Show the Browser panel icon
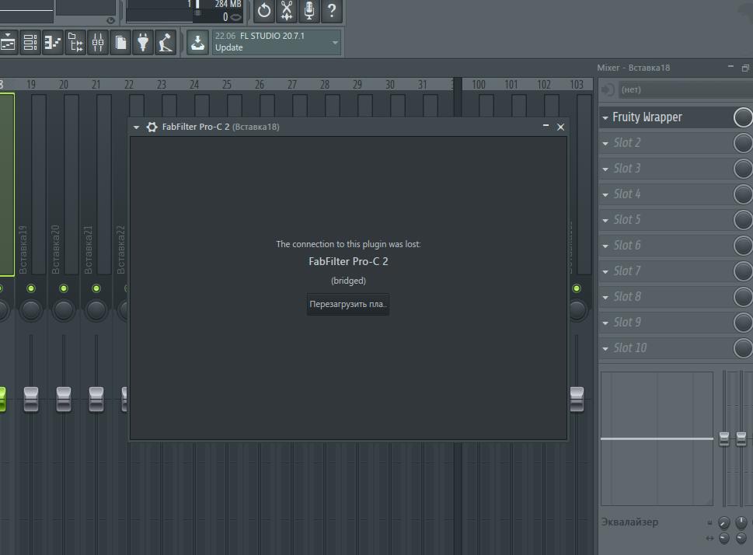The width and height of the screenshot is (753, 555). click(75, 43)
